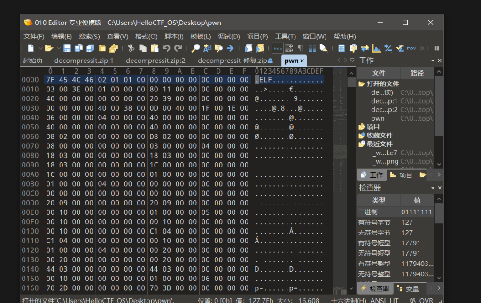
Task: Open the 模板(L) menu
Action: tap(201, 37)
